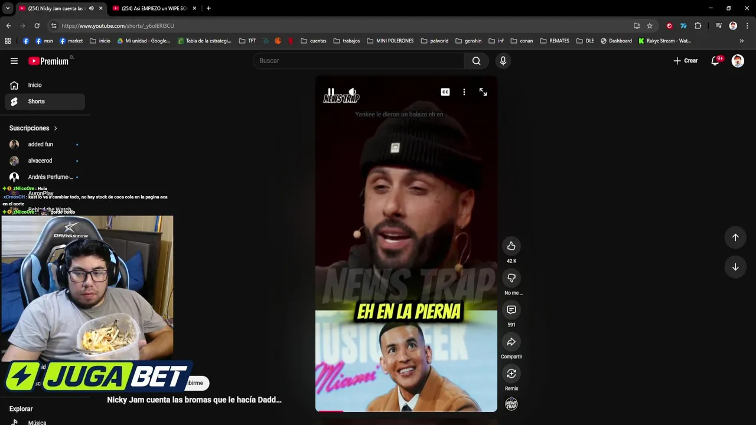
Task: Click the Shorts progress bar
Action: tap(406, 411)
